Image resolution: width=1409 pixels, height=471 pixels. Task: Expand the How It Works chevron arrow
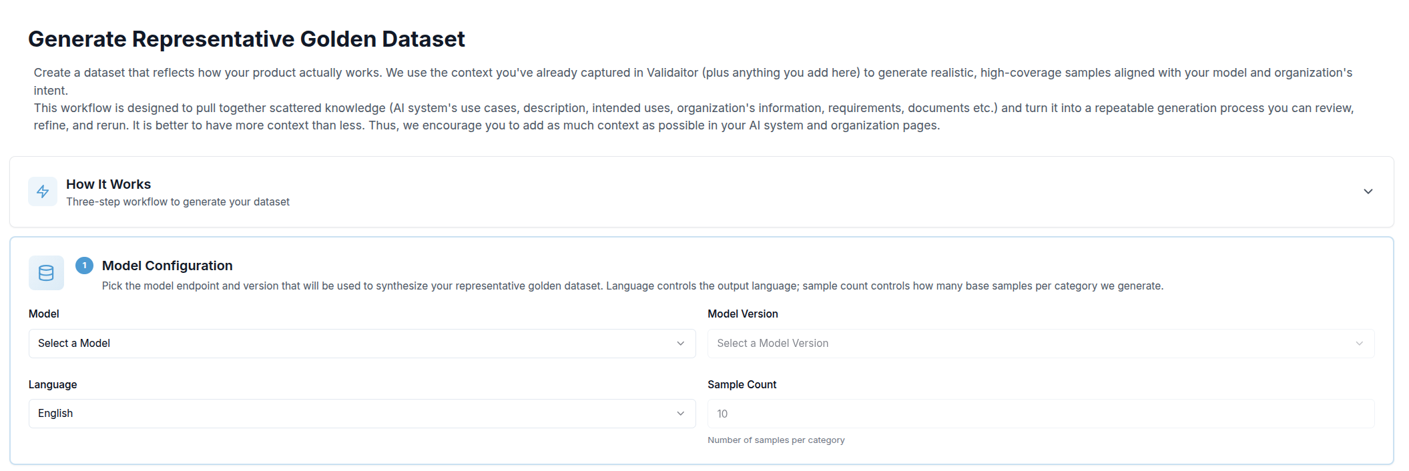pyautogui.click(x=1368, y=191)
